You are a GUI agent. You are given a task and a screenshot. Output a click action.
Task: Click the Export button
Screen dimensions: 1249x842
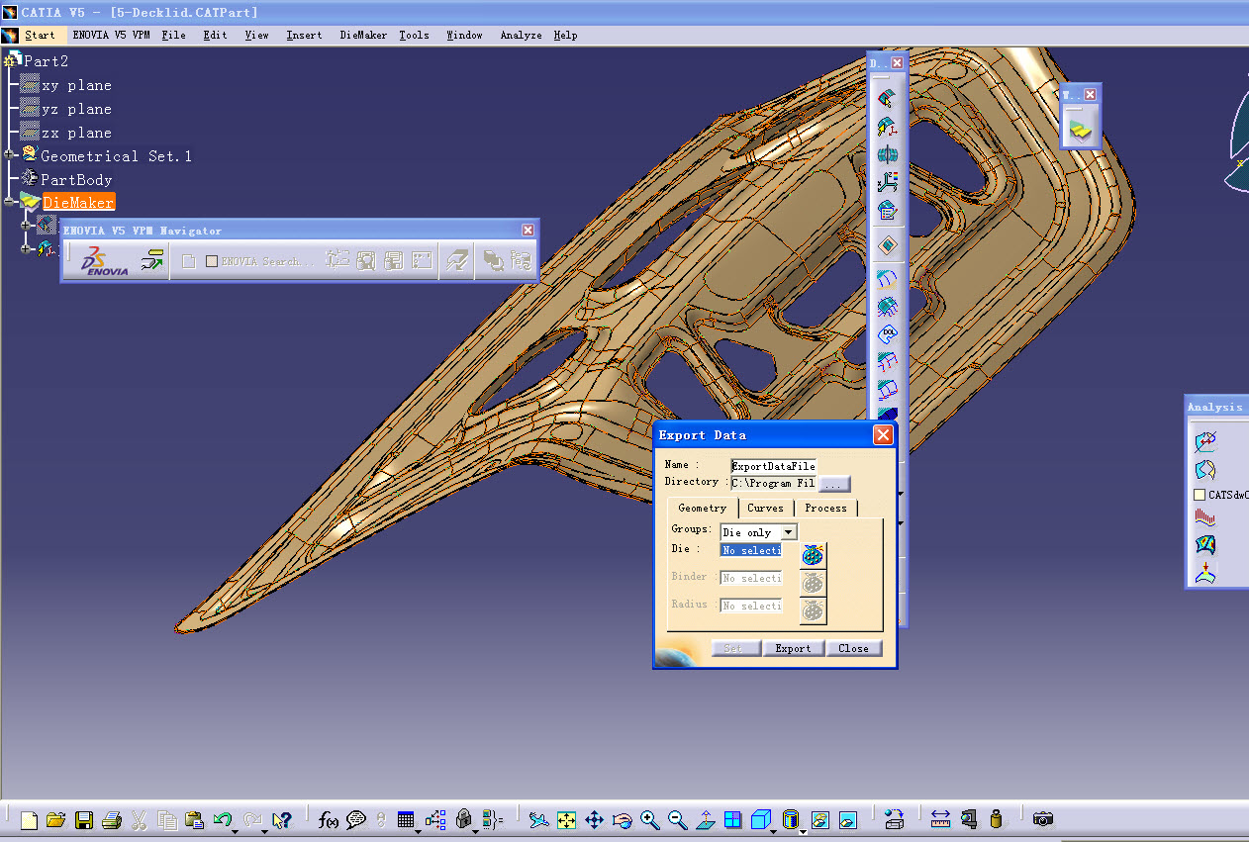coord(793,648)
